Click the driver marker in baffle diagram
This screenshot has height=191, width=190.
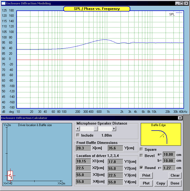point(10,175)
